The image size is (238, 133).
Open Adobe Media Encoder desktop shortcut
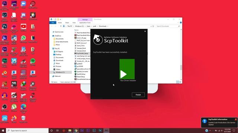[4, 40]
